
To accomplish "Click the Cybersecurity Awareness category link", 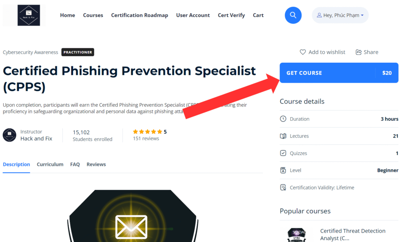I will tap(31, 52).
